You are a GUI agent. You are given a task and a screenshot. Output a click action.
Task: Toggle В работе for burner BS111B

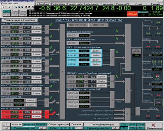tap(96, 51)
